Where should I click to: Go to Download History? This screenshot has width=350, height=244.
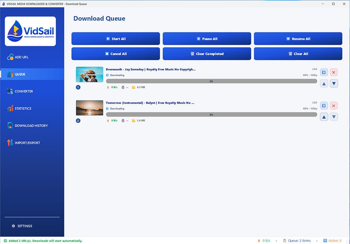[32, 126]
